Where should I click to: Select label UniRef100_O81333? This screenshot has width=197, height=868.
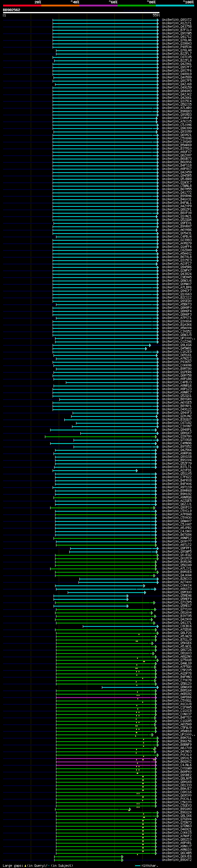(x=177, y=785)
